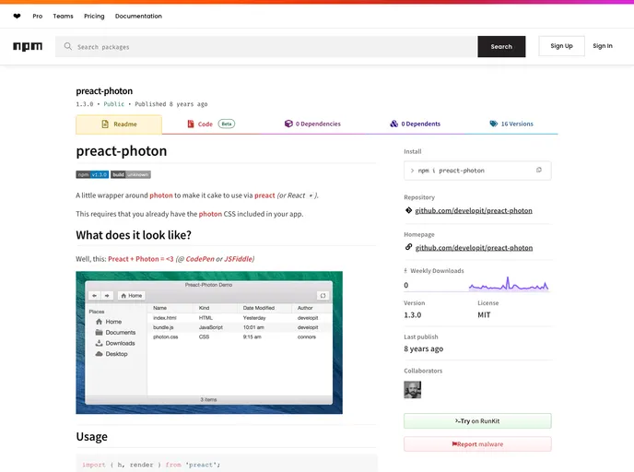Click the Last publish 8 years ago value
The width and height of the screenshot is (634, 472).
(423, 348)
